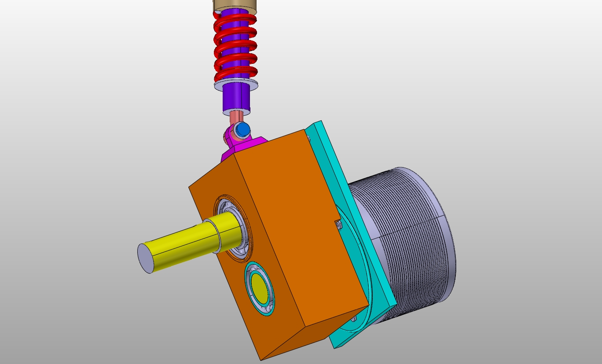The image size is (602, 364).
Task: Pick the gray end face of yellow shaft
Action: pos(145,258)
